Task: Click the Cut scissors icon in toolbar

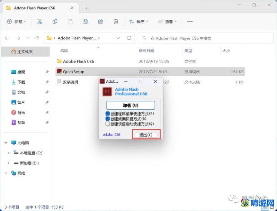Action: [x=40, y=21]
